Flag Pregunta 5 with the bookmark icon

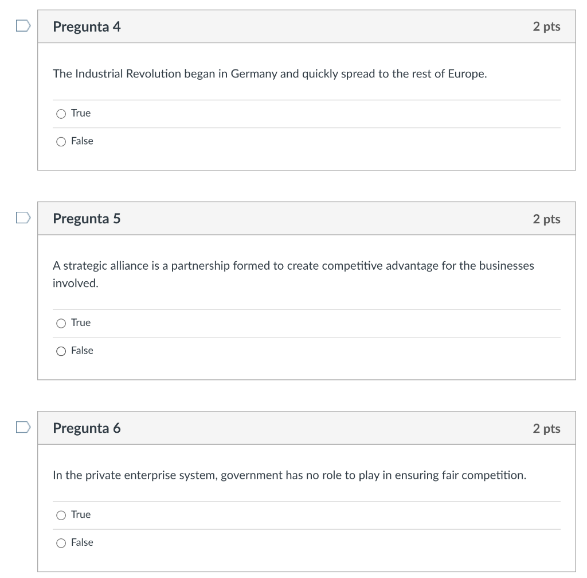(22, 218)
